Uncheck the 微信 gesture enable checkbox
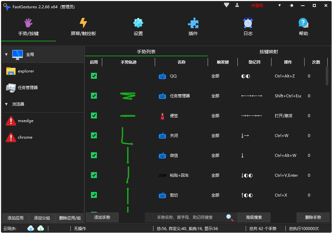The width and height of the screenshot is (333, 234). click(x=94, y=155)
